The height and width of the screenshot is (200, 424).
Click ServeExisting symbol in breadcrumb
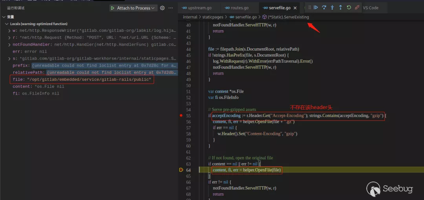click(x=288, y=17)
